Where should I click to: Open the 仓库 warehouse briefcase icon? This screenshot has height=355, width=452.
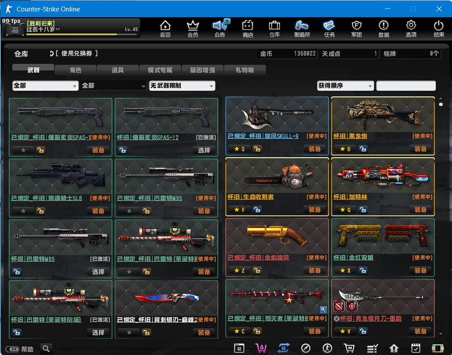274,29
